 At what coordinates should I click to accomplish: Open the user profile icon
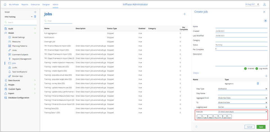click(264, 4)
